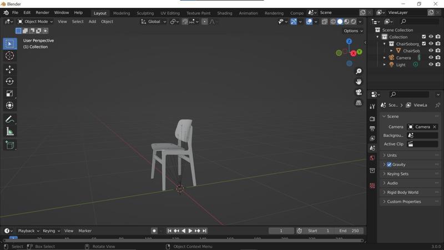
Task: Open the Collection properties tab
Action: pos(372,171)
